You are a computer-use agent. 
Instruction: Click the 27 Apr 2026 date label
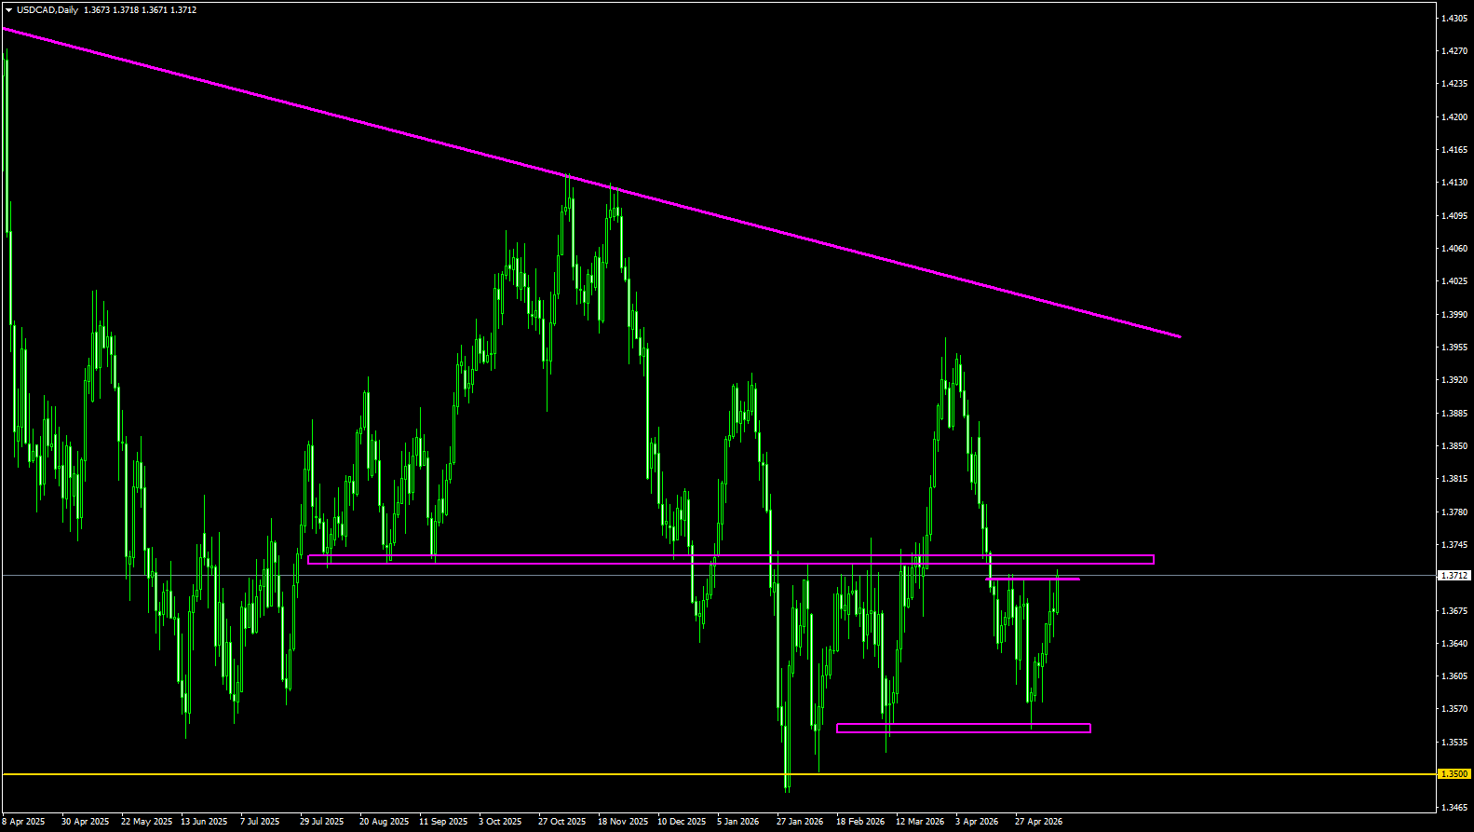tap(1038, 822)
